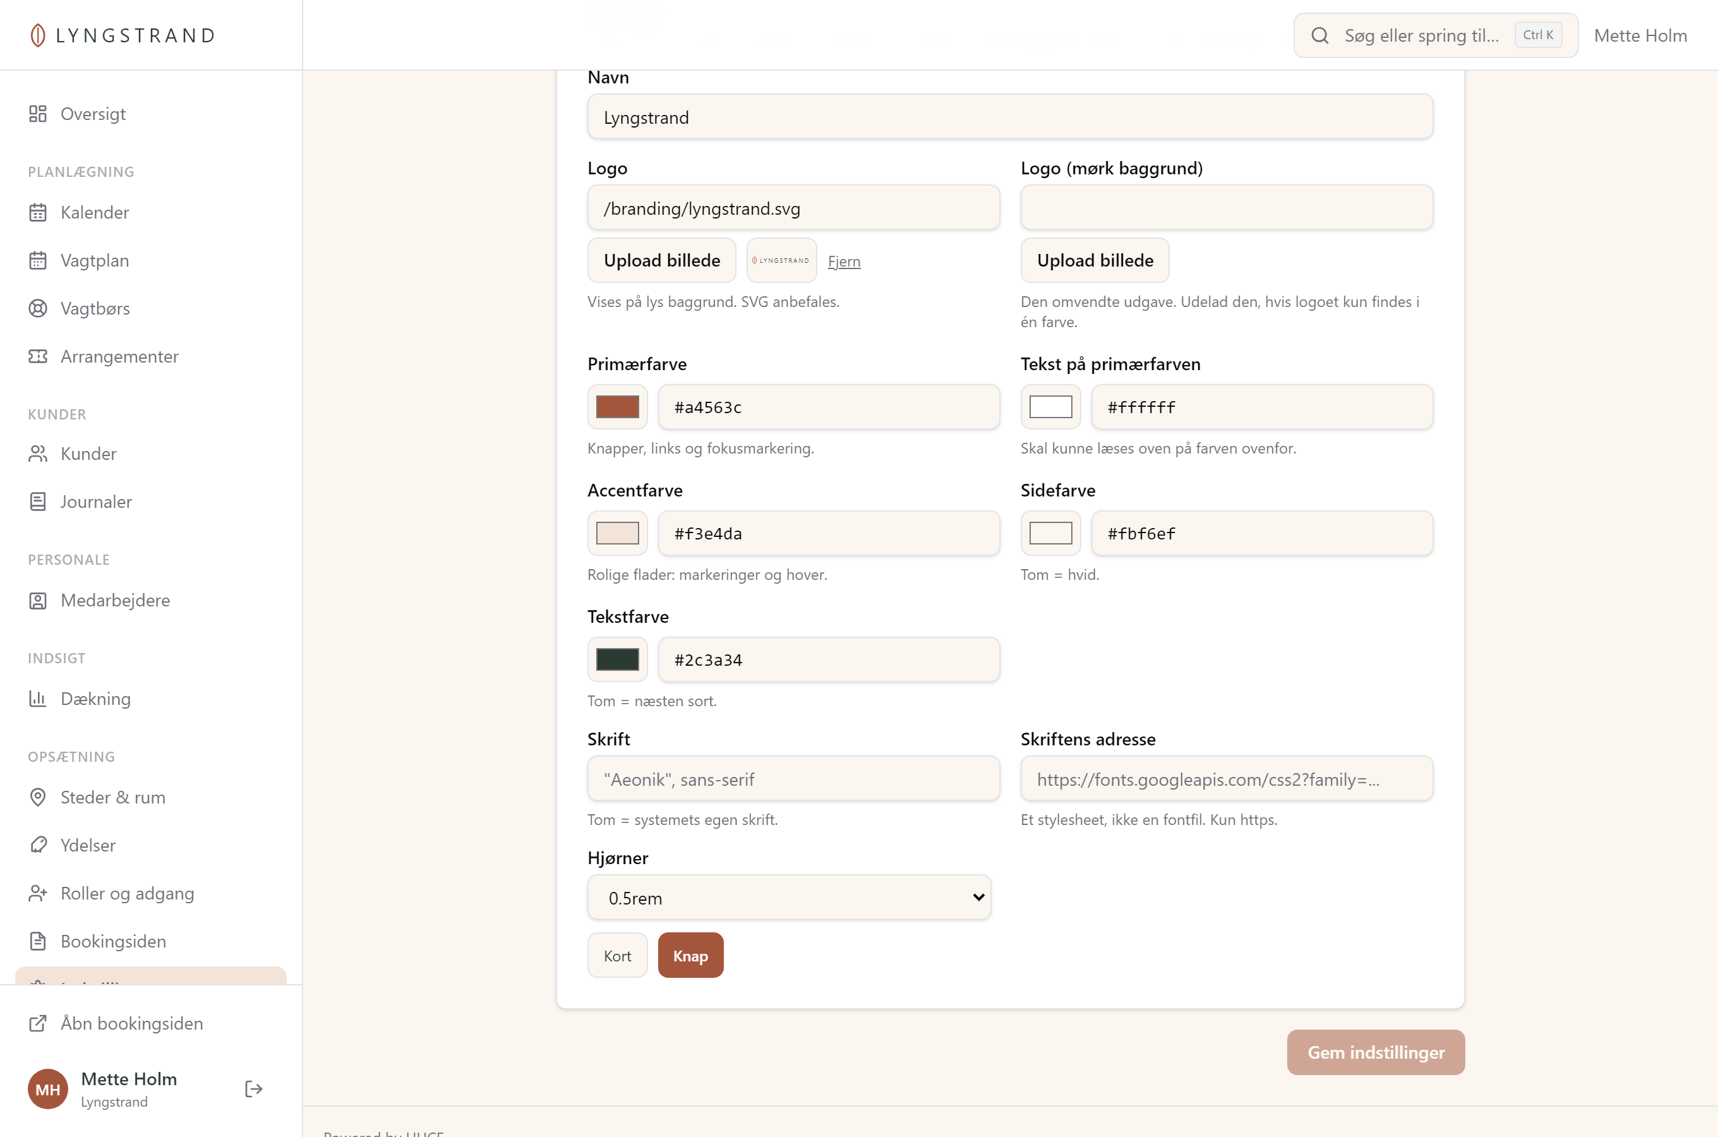
Task: Click the Skrift font input field
Action: point(793,779)
